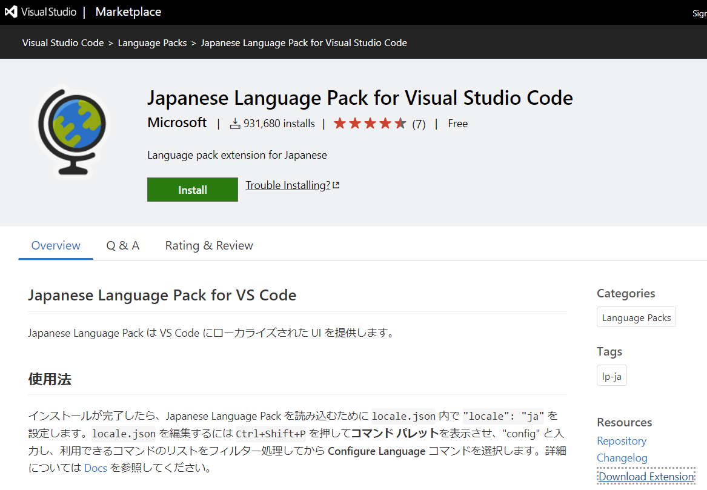This screenshot has width=707, height=490.
Task: Click the Download Extension link
Action: click(x=646, y=477)
